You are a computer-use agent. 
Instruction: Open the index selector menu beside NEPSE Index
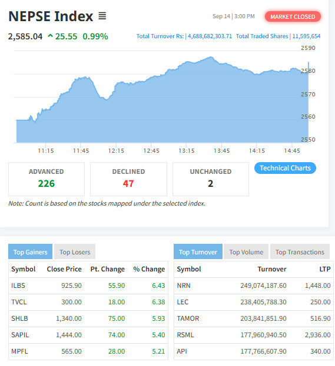point(102,16)
